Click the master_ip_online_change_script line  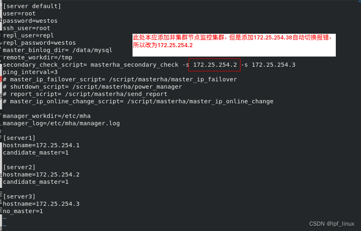click(x=138, y=101)
